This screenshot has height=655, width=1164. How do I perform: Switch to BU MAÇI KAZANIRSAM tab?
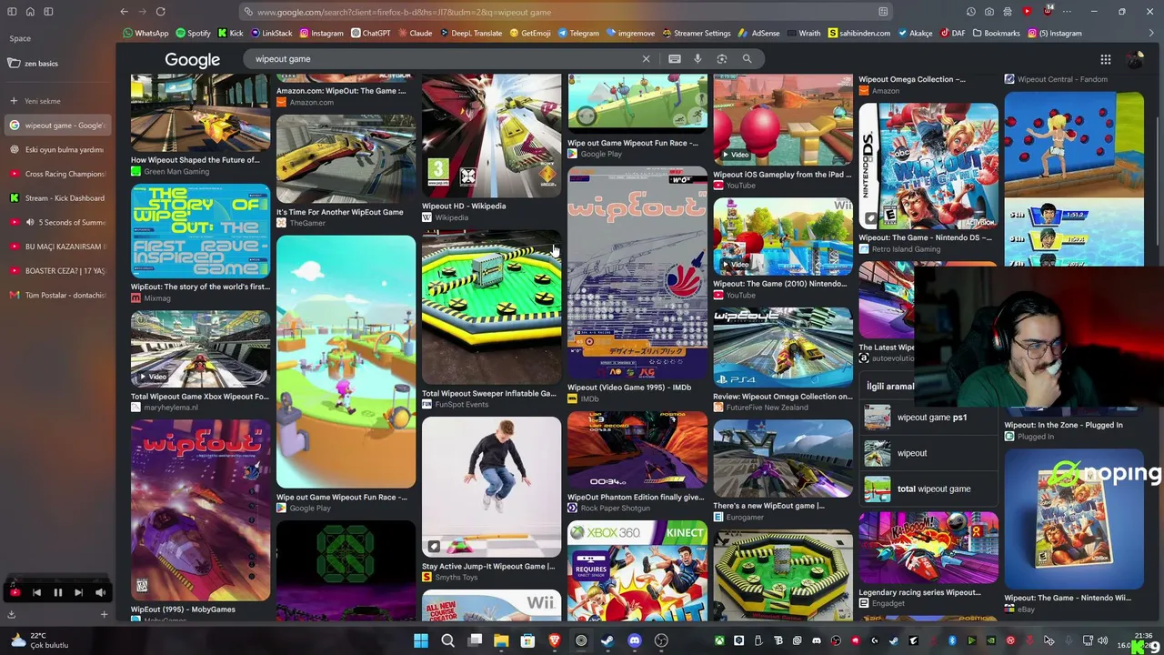[56, 247]
